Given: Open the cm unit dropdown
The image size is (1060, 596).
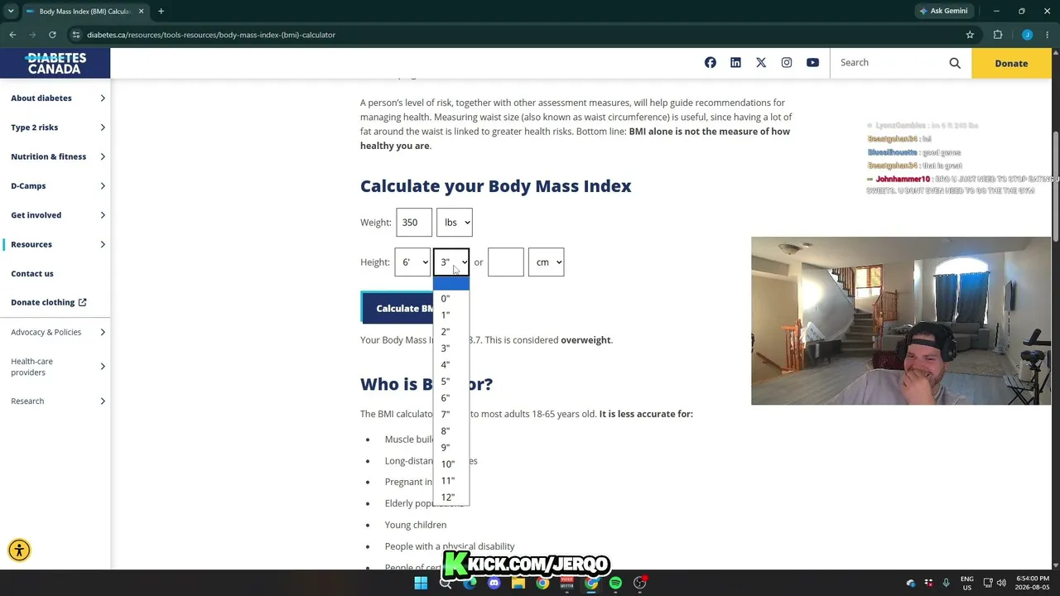Looking at the screenshot, I should point(547,262).
